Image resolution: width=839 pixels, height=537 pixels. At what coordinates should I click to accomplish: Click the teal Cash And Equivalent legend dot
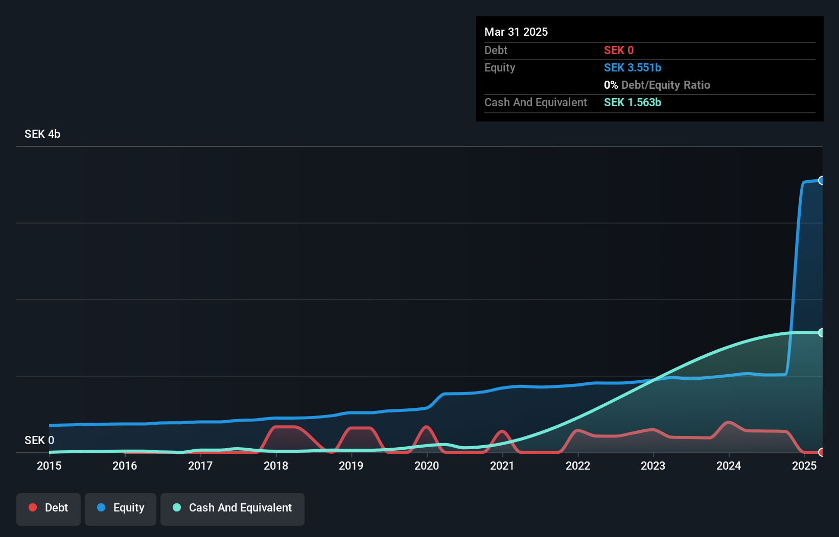pyautogui.click(x=177, y=507)
